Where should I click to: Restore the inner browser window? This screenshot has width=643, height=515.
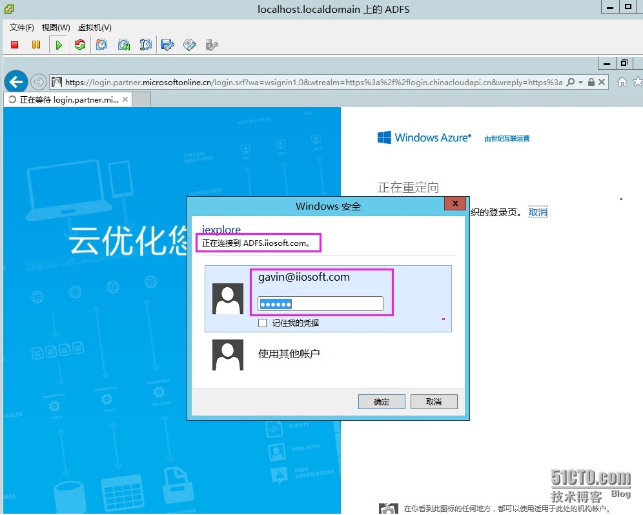(624, 63)
